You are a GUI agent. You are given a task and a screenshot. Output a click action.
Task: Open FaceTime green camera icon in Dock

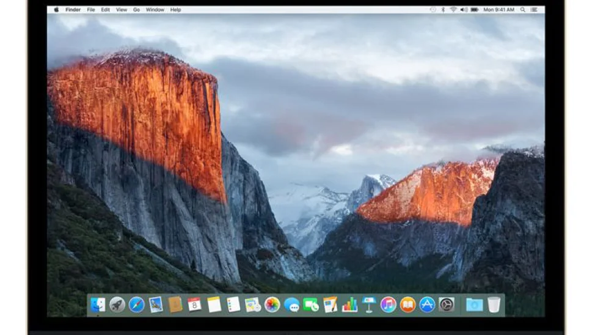click(311, 304)
